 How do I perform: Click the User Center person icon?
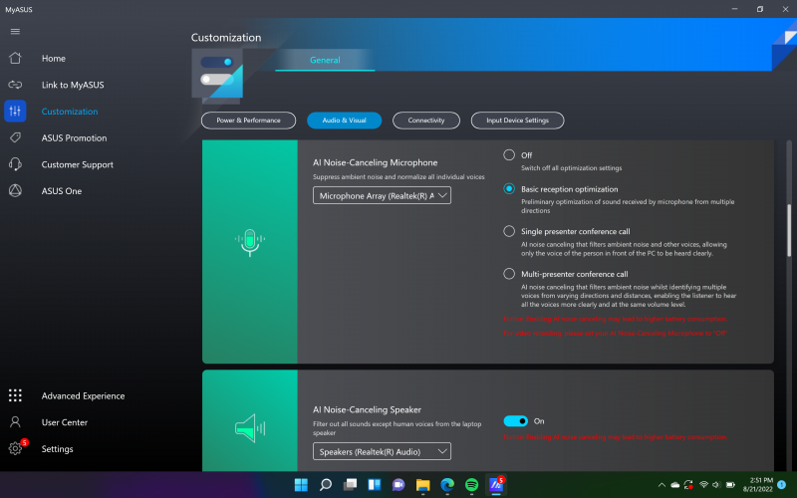pyautogui.click(x=15, y=421)
